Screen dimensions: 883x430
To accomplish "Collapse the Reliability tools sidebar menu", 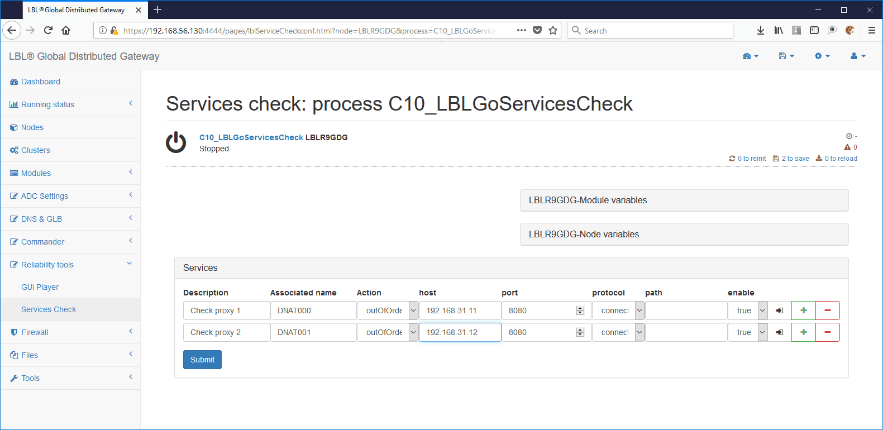I will coord(70,265).
